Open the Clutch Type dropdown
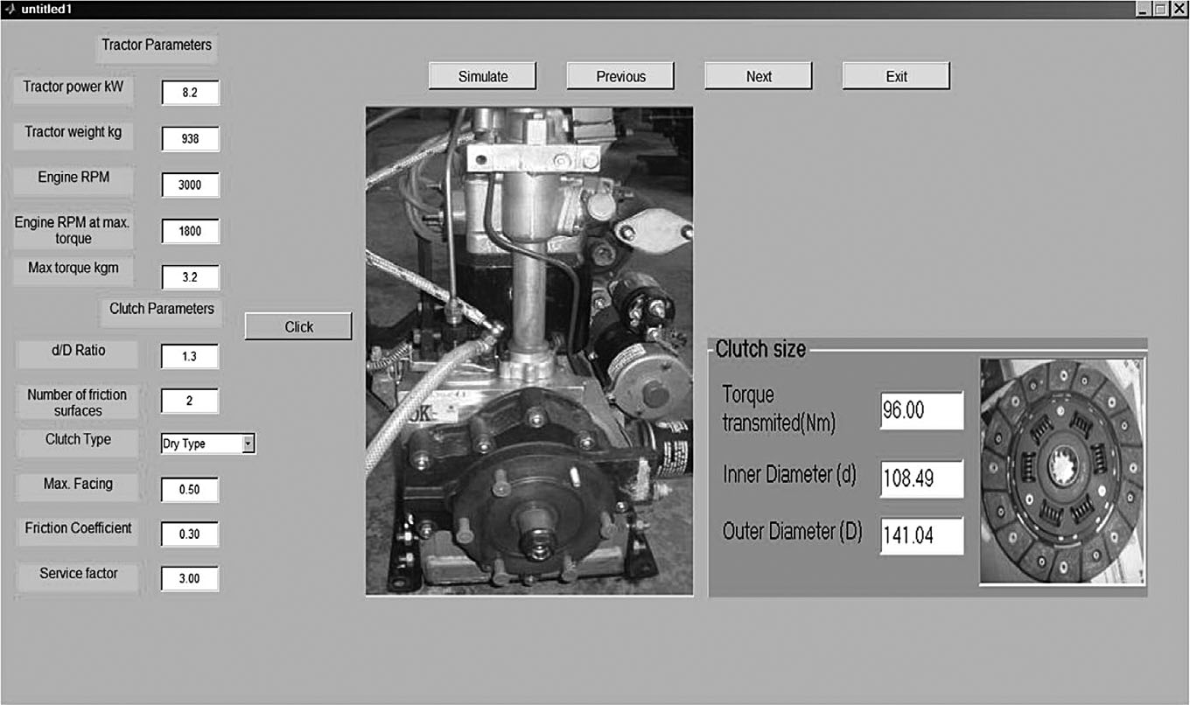The height and width of the screenshot is (705, 1190). (x=248, y=444)
